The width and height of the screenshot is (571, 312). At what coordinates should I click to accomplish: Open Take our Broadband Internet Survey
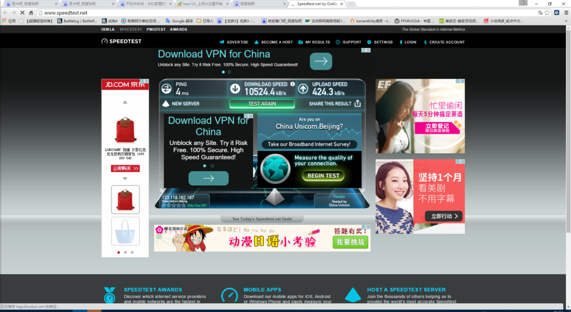tap(309, 145)
